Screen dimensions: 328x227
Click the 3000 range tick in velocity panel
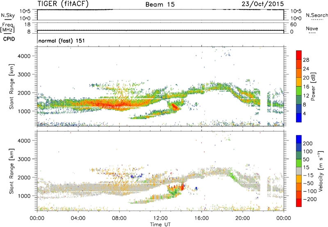coord(24,159)
